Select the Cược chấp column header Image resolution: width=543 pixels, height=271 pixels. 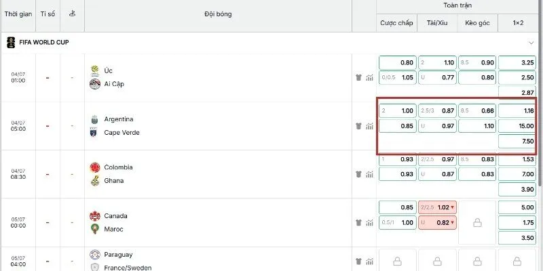[x=396, y=23]
